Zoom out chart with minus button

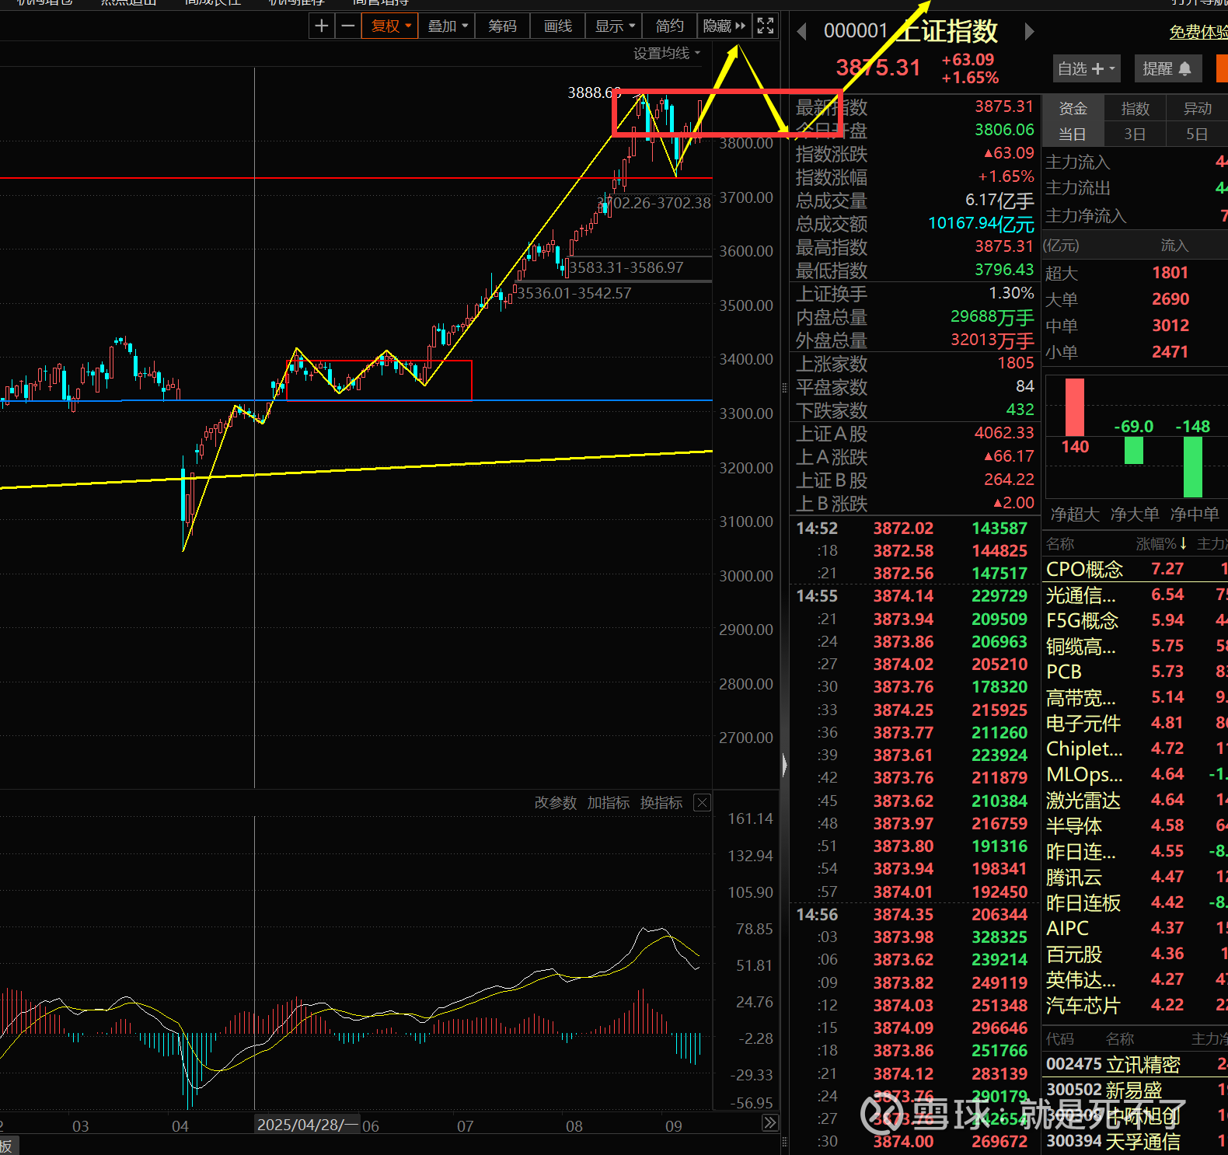[347, 26]
